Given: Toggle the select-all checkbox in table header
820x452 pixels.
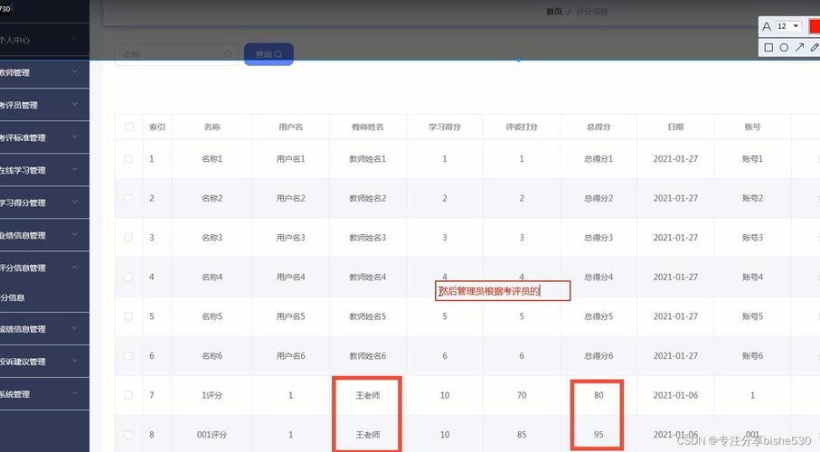Looking at the screenshot, I should pyautogui.click(x=129, y=127).
